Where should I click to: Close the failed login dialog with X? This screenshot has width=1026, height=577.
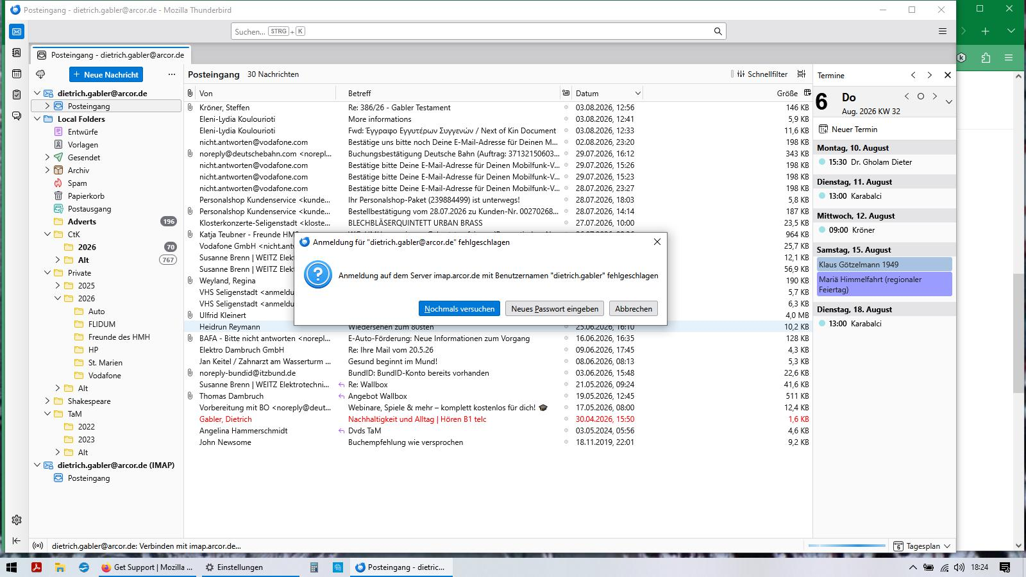(657, 242)
